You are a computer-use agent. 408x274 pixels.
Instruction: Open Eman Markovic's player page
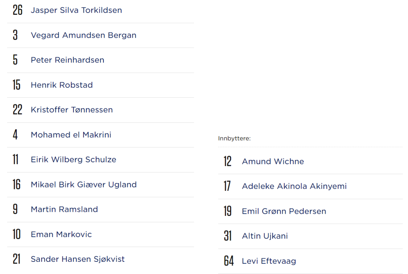pos(61,234)
